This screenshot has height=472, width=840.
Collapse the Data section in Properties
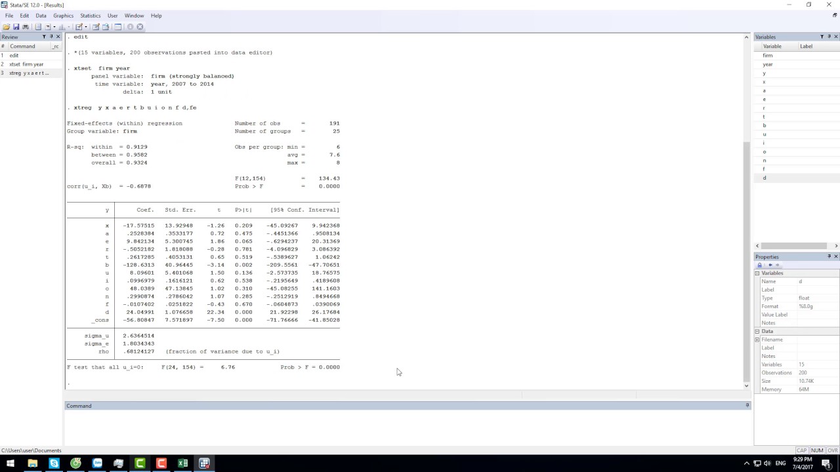coord(757,332)
